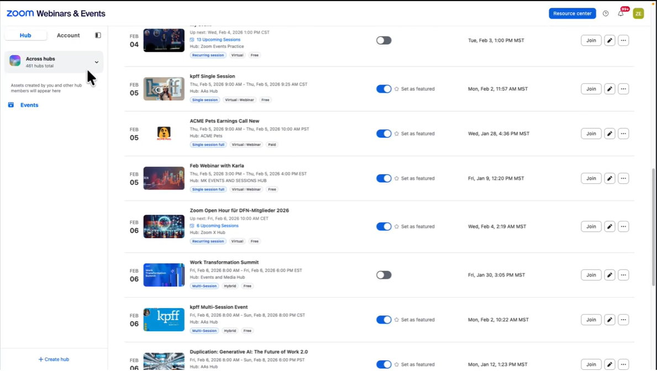Edit kpff Multi-Session Event pencil icon
657x371 pixels.
609,320
